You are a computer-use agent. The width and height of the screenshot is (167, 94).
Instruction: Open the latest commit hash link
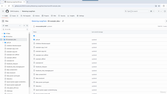tap(160, 26)
